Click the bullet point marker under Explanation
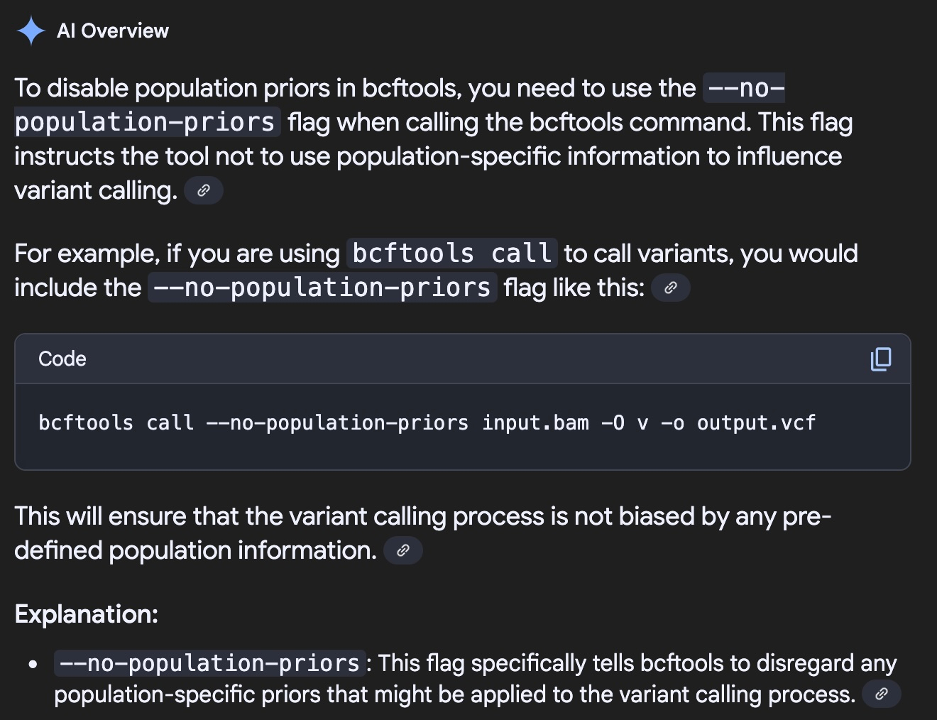This screenshot has height=720, width=937. [33, 665]
